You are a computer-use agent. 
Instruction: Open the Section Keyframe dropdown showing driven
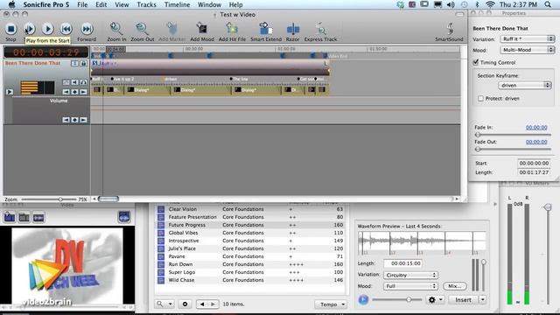click(x=525, y=86)
